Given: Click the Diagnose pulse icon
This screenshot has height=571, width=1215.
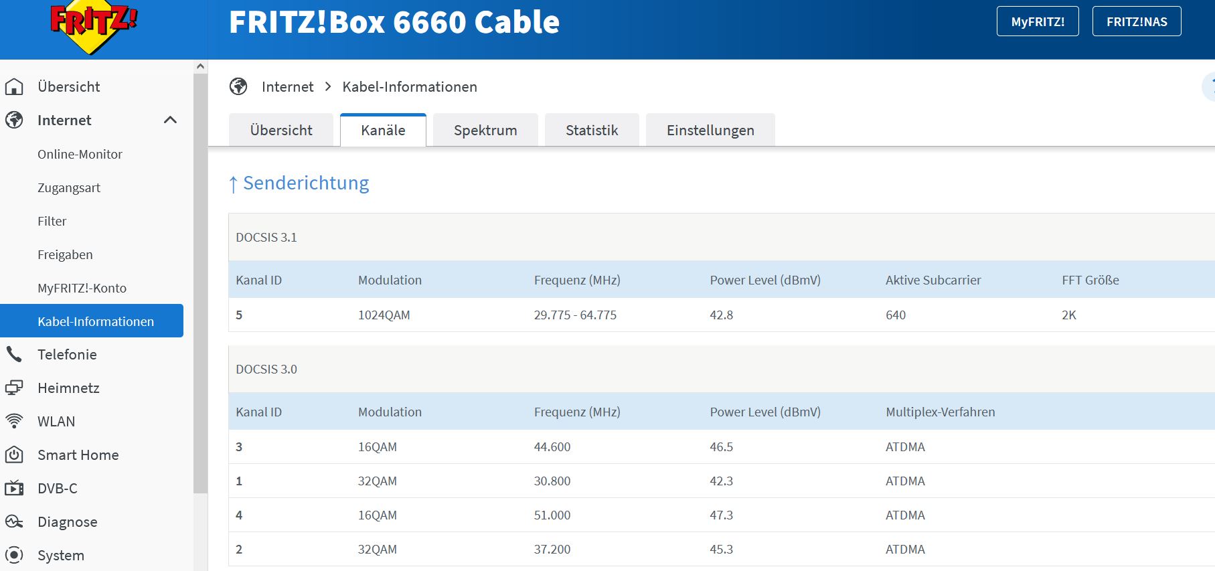Looking at the screenshot, I should click(x=14, y=522).
